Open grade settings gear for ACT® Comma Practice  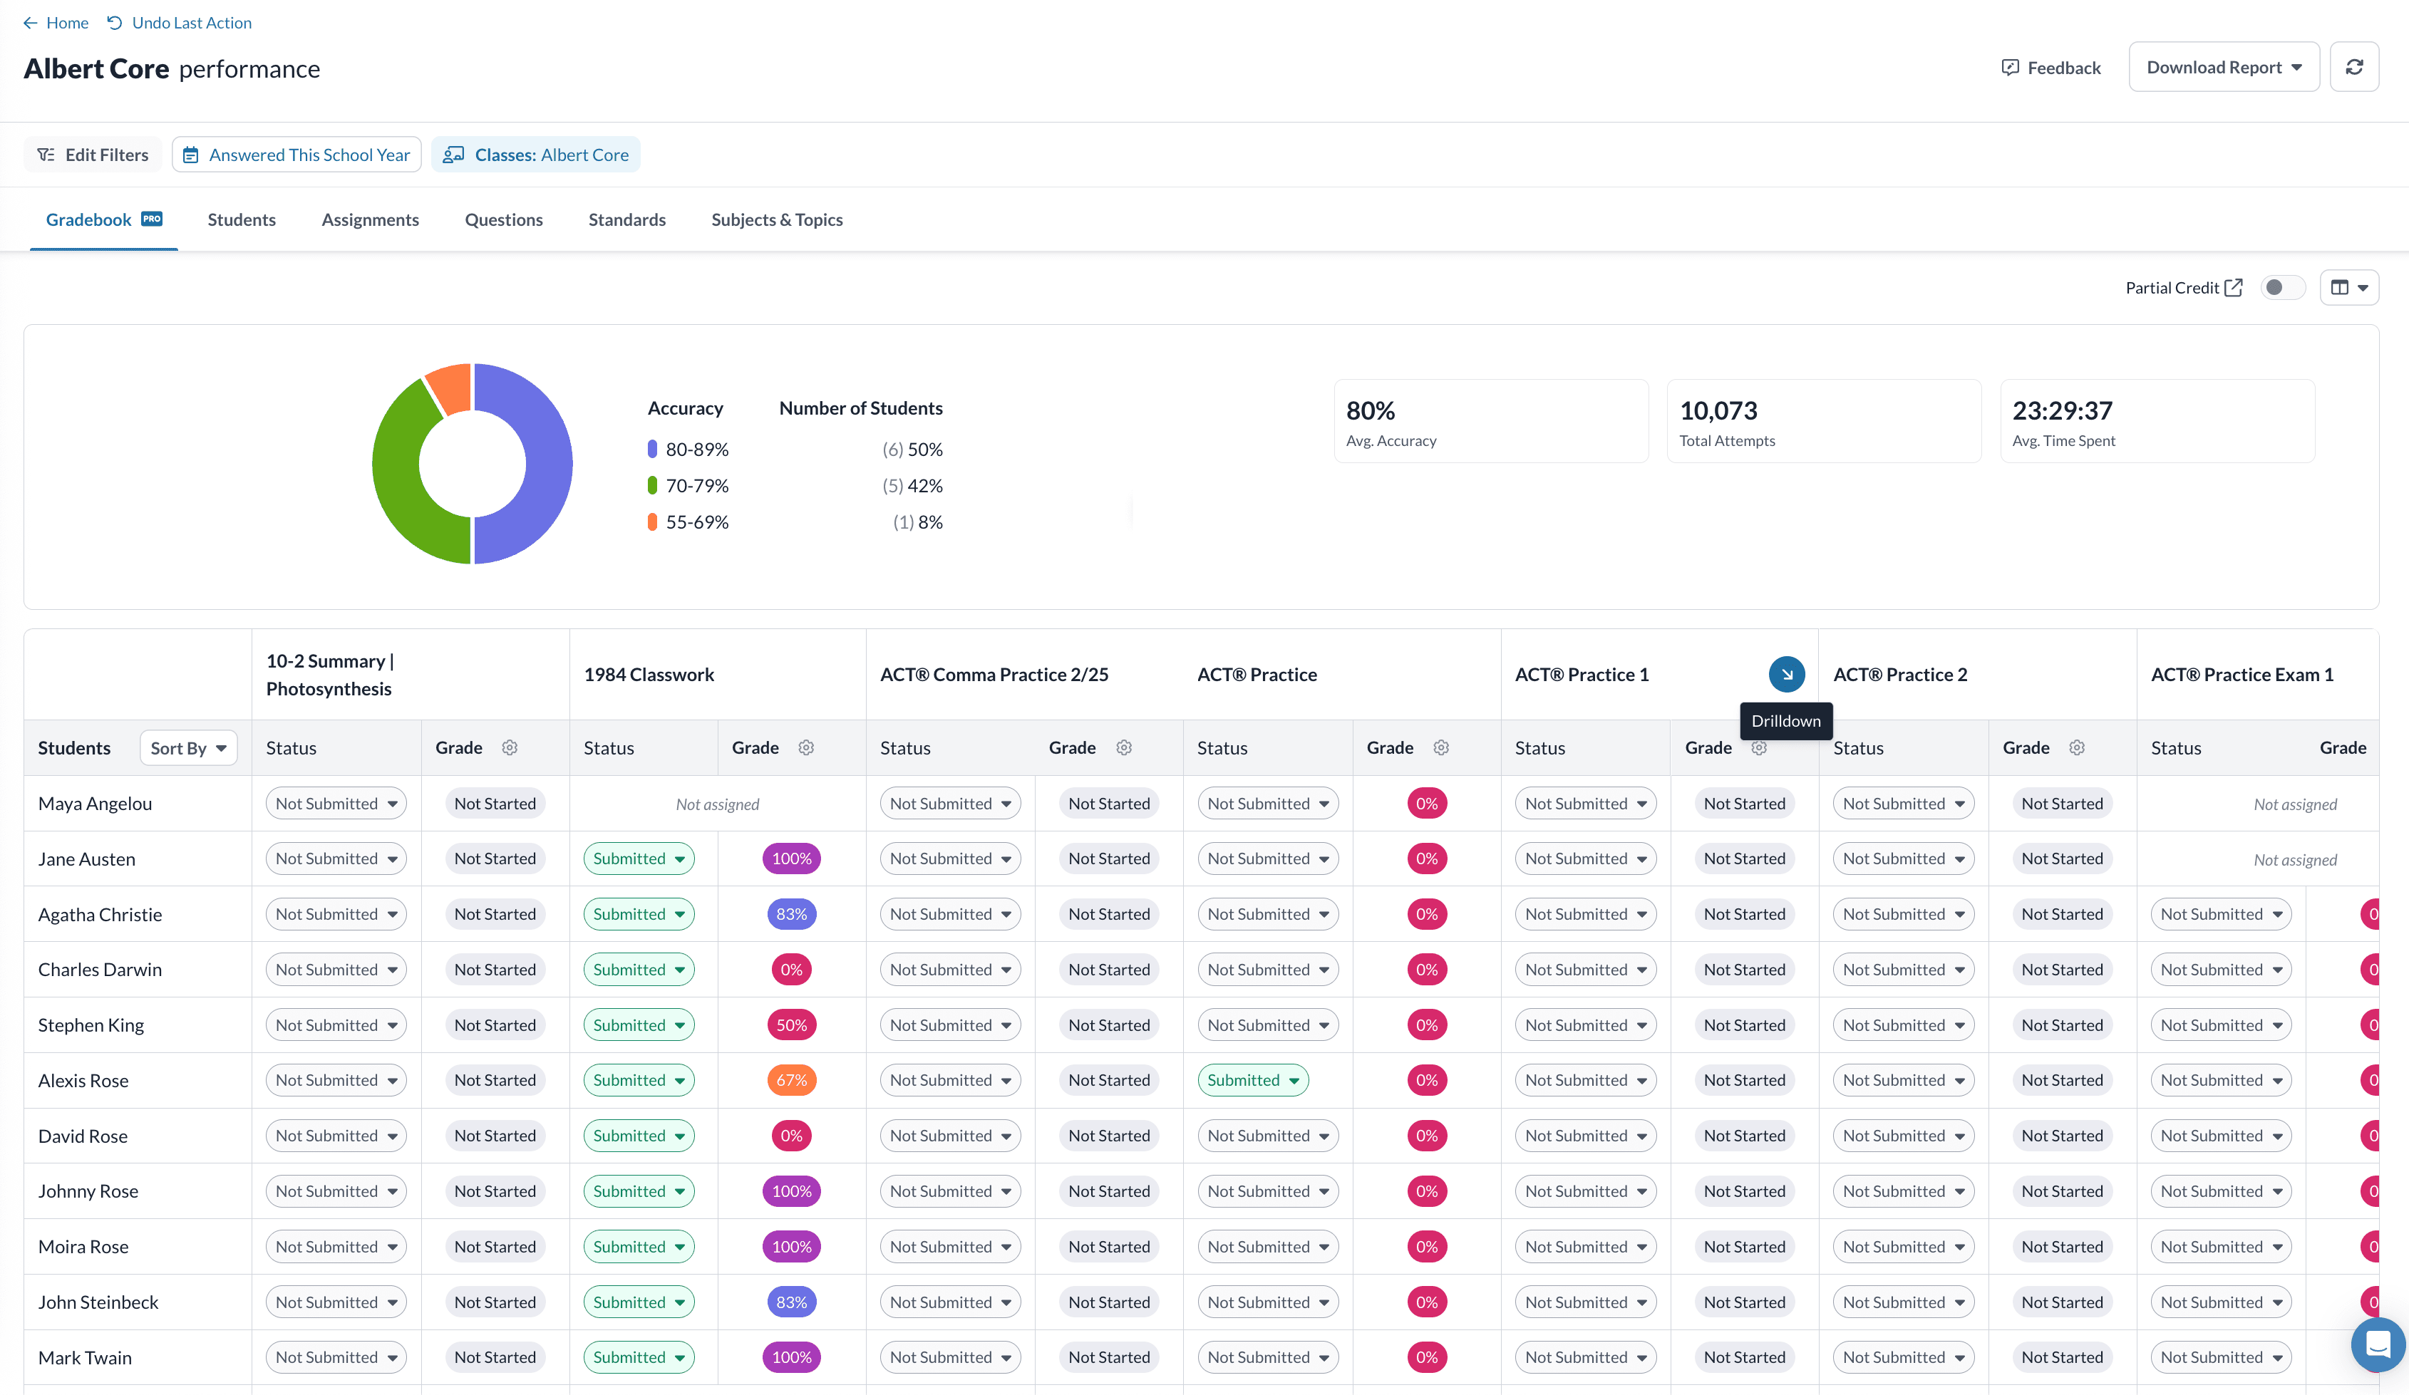1123,748
